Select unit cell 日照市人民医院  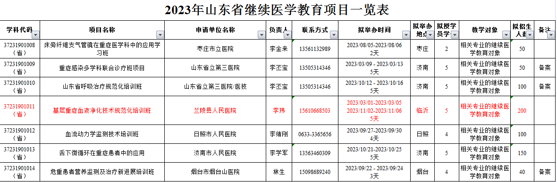pos(215,134)
